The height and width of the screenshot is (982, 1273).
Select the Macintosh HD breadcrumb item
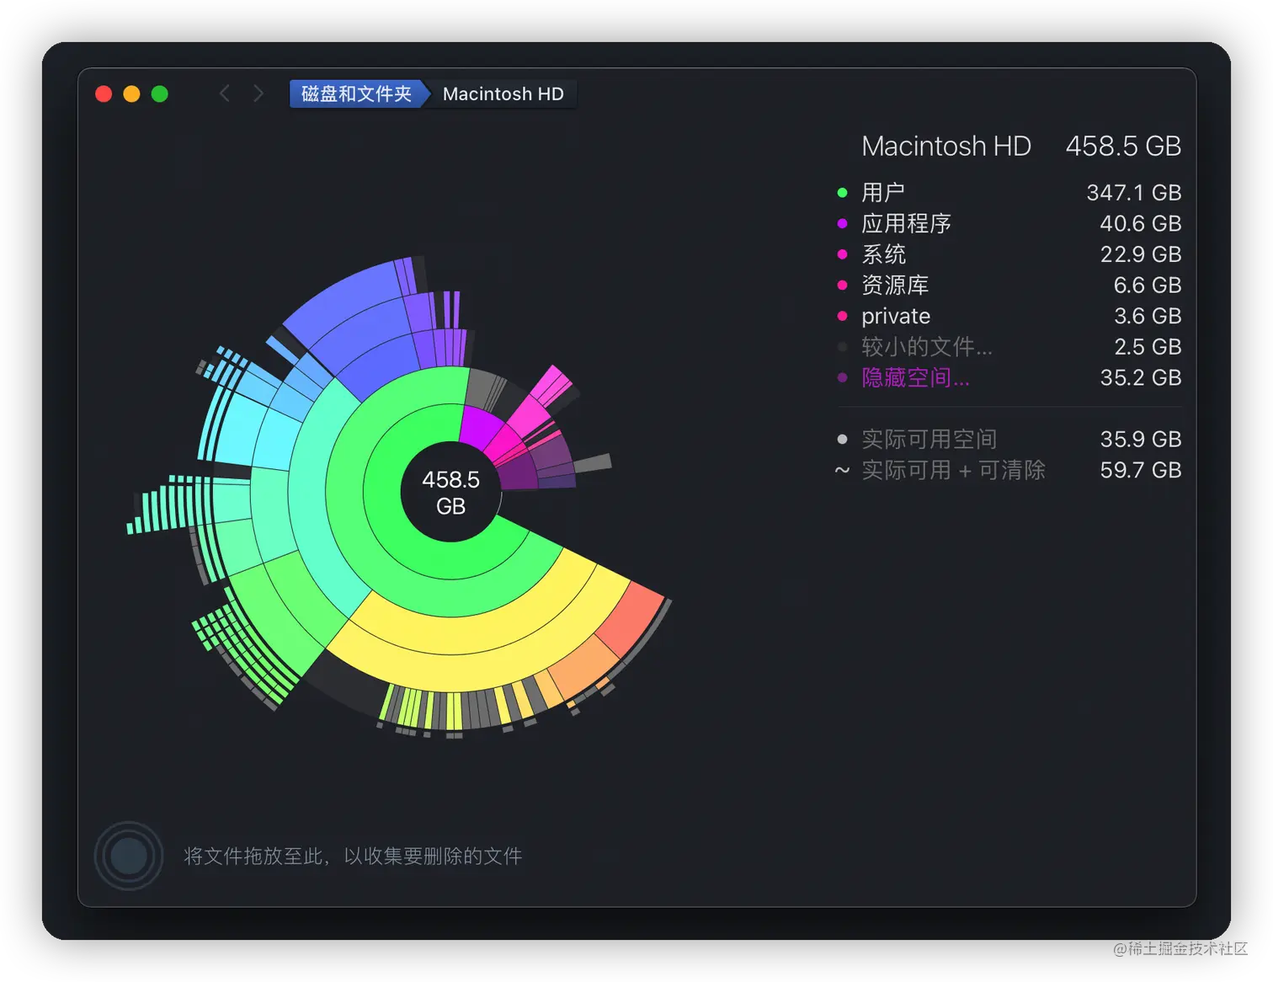pyautogui.click(x=503, y=93)
